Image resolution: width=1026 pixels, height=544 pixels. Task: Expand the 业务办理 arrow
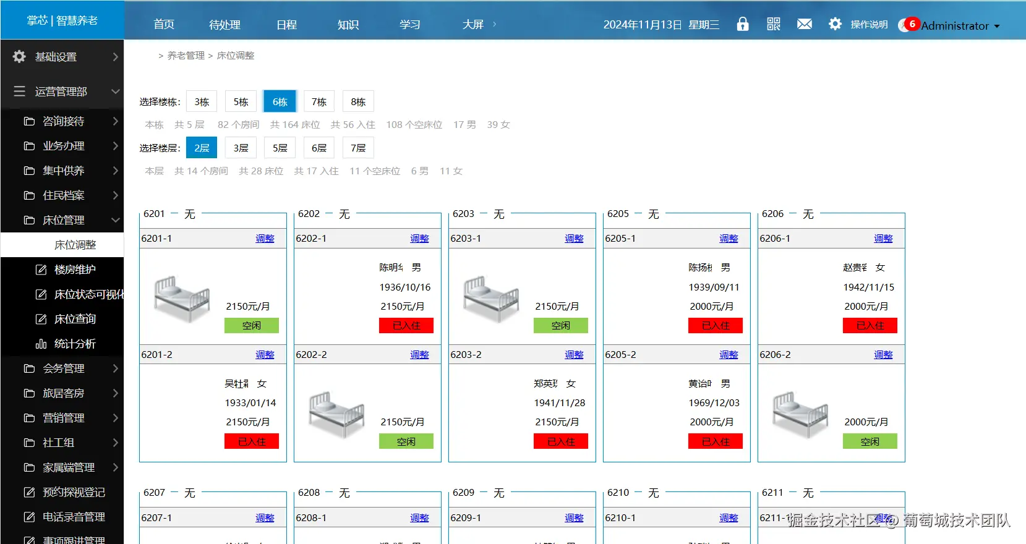click(115, 146)
